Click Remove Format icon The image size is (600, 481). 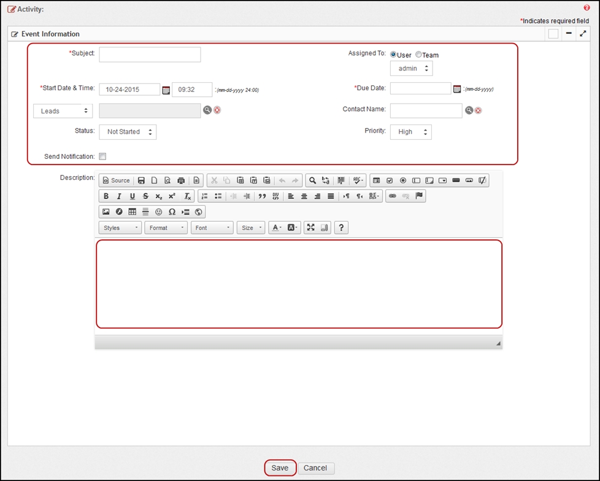tap(188, 196)
